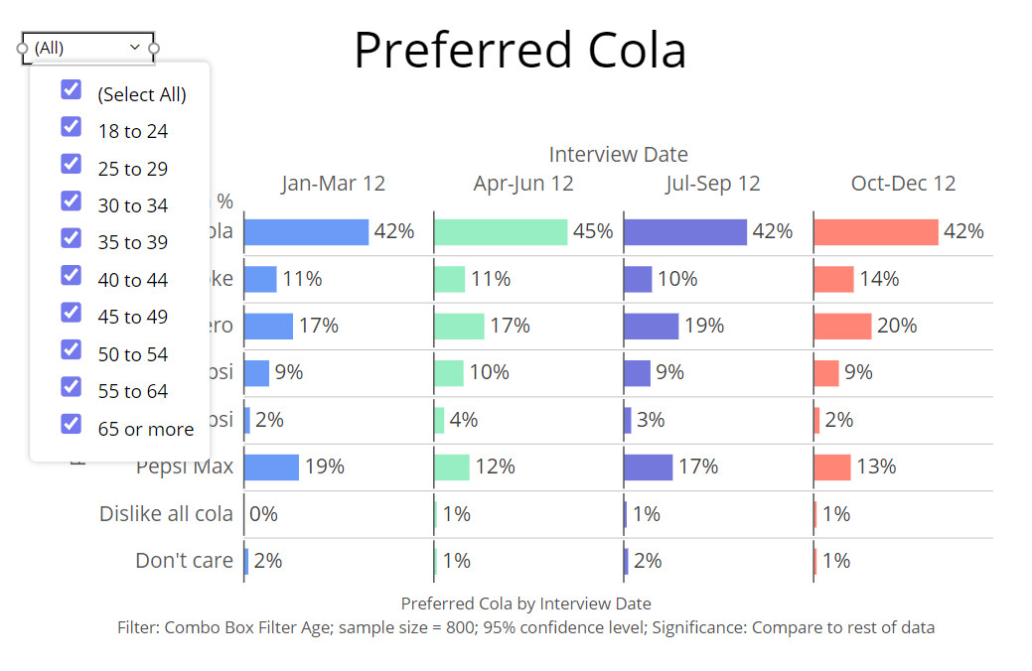
Task: Select the Oct-Dec 12 column header
Action: click(903, 184)
